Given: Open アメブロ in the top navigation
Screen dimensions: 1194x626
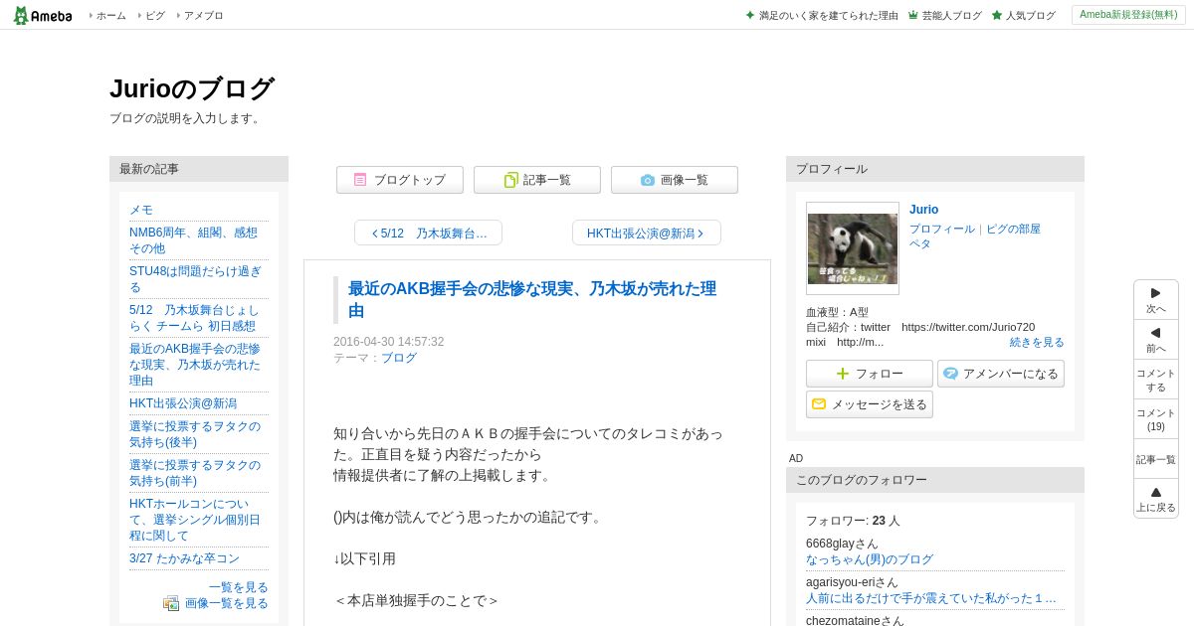Looking at the screenshot, I should tap(203, 15).
